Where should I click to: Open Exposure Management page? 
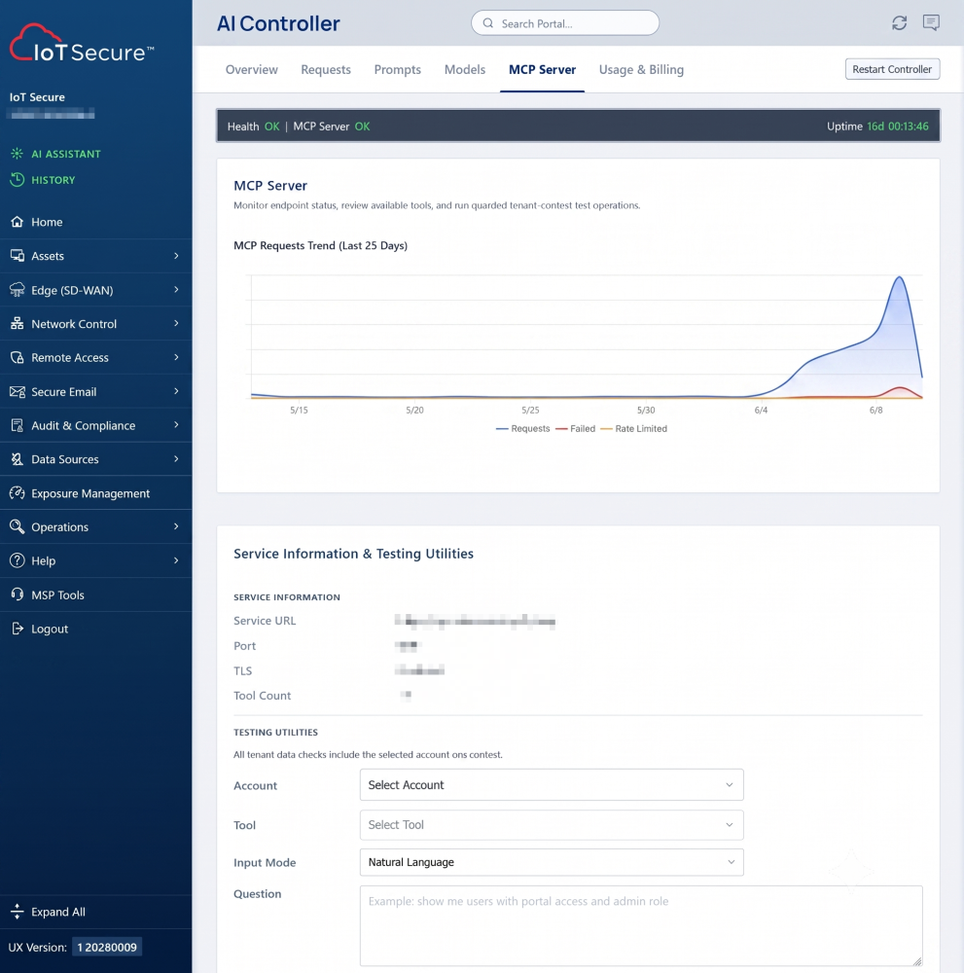tap(96, 492)
